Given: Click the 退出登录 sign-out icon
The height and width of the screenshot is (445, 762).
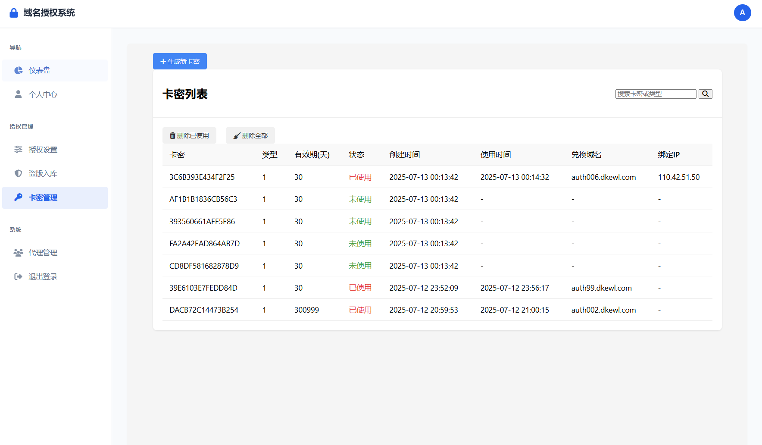Looking at the screenshot, I should pyautogui.click(x=18, y=276).
